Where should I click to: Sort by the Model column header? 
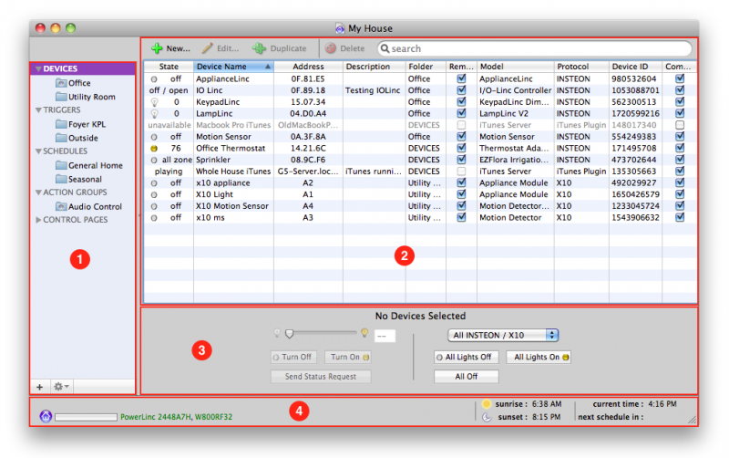click(515, 67)
